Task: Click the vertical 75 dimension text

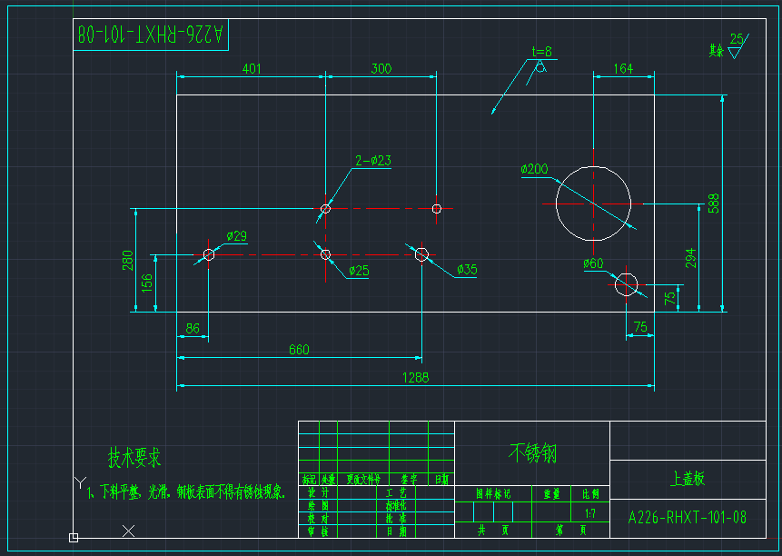Action: (669, 298)
